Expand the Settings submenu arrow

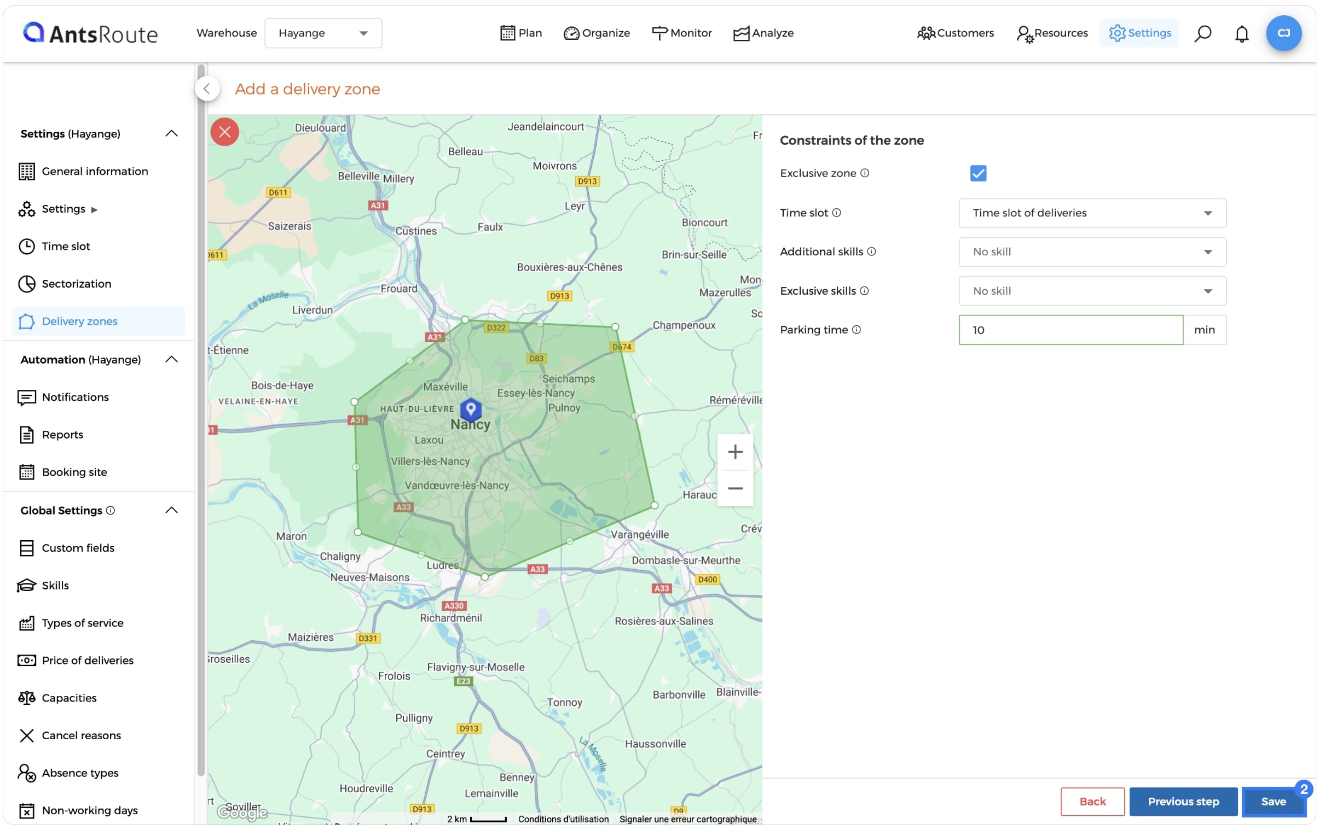point(94,209)
